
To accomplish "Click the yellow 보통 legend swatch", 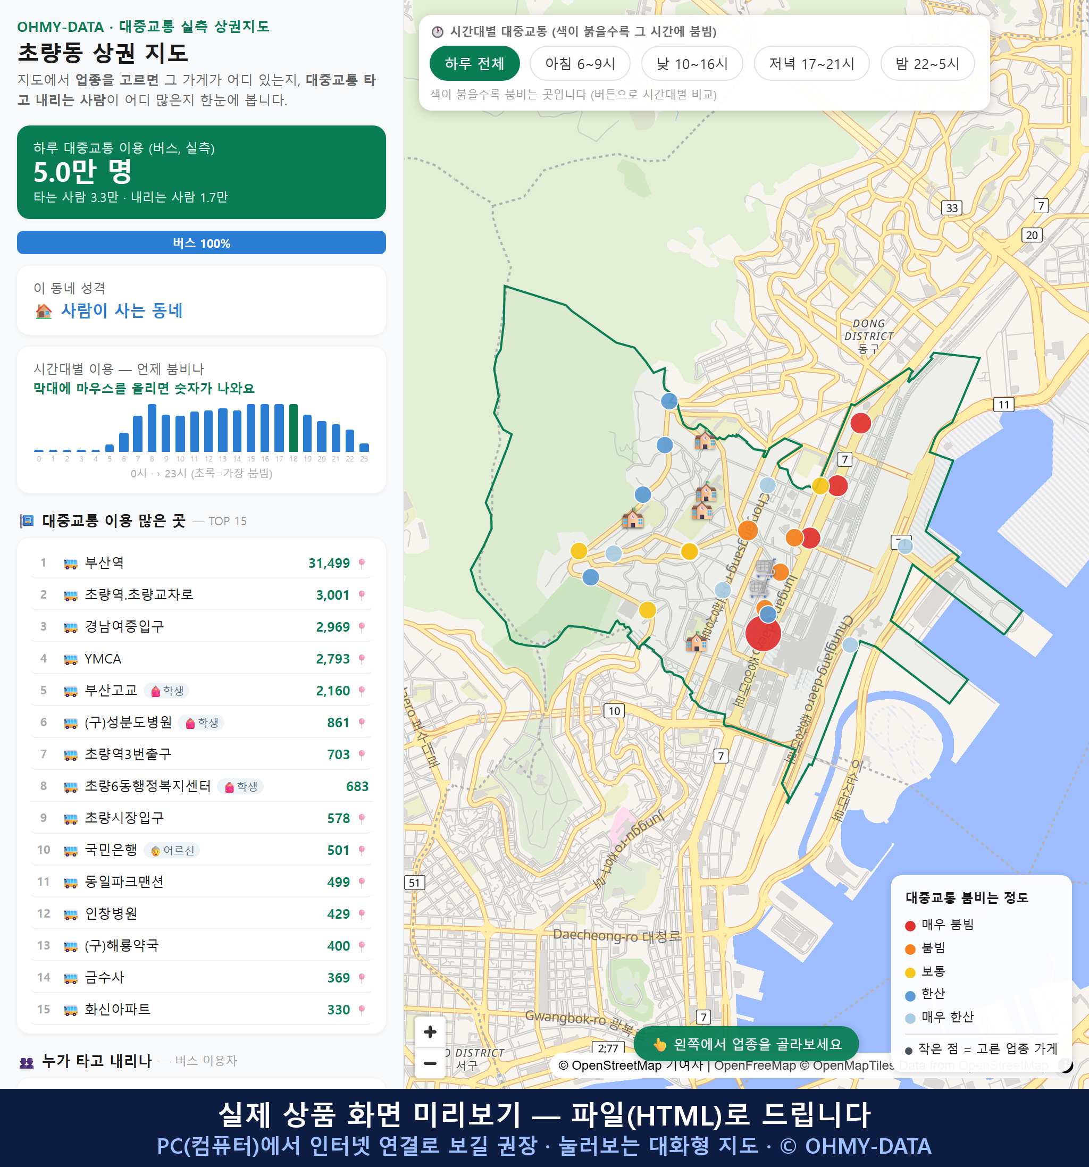I will [910, 973].
